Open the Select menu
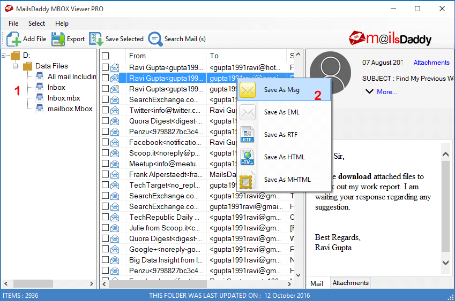Screen dimensions: 455x301 coord(36,24)
